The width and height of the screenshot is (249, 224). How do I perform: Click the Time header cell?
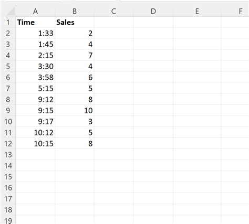pos(35,22)
